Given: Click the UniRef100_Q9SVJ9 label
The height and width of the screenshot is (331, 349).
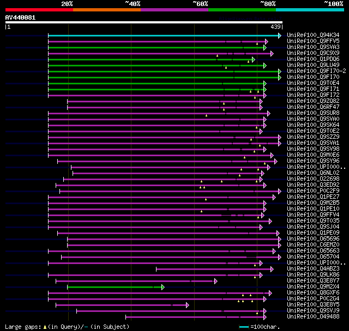Looking at the screenshot, I should click(x=313, y=311).
